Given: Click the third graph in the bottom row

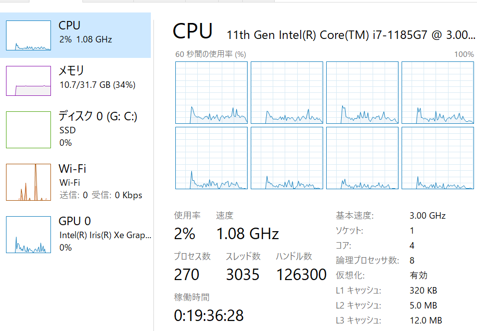Looking at the screenshot, I should pyautogui.click(x=362, y=158).
